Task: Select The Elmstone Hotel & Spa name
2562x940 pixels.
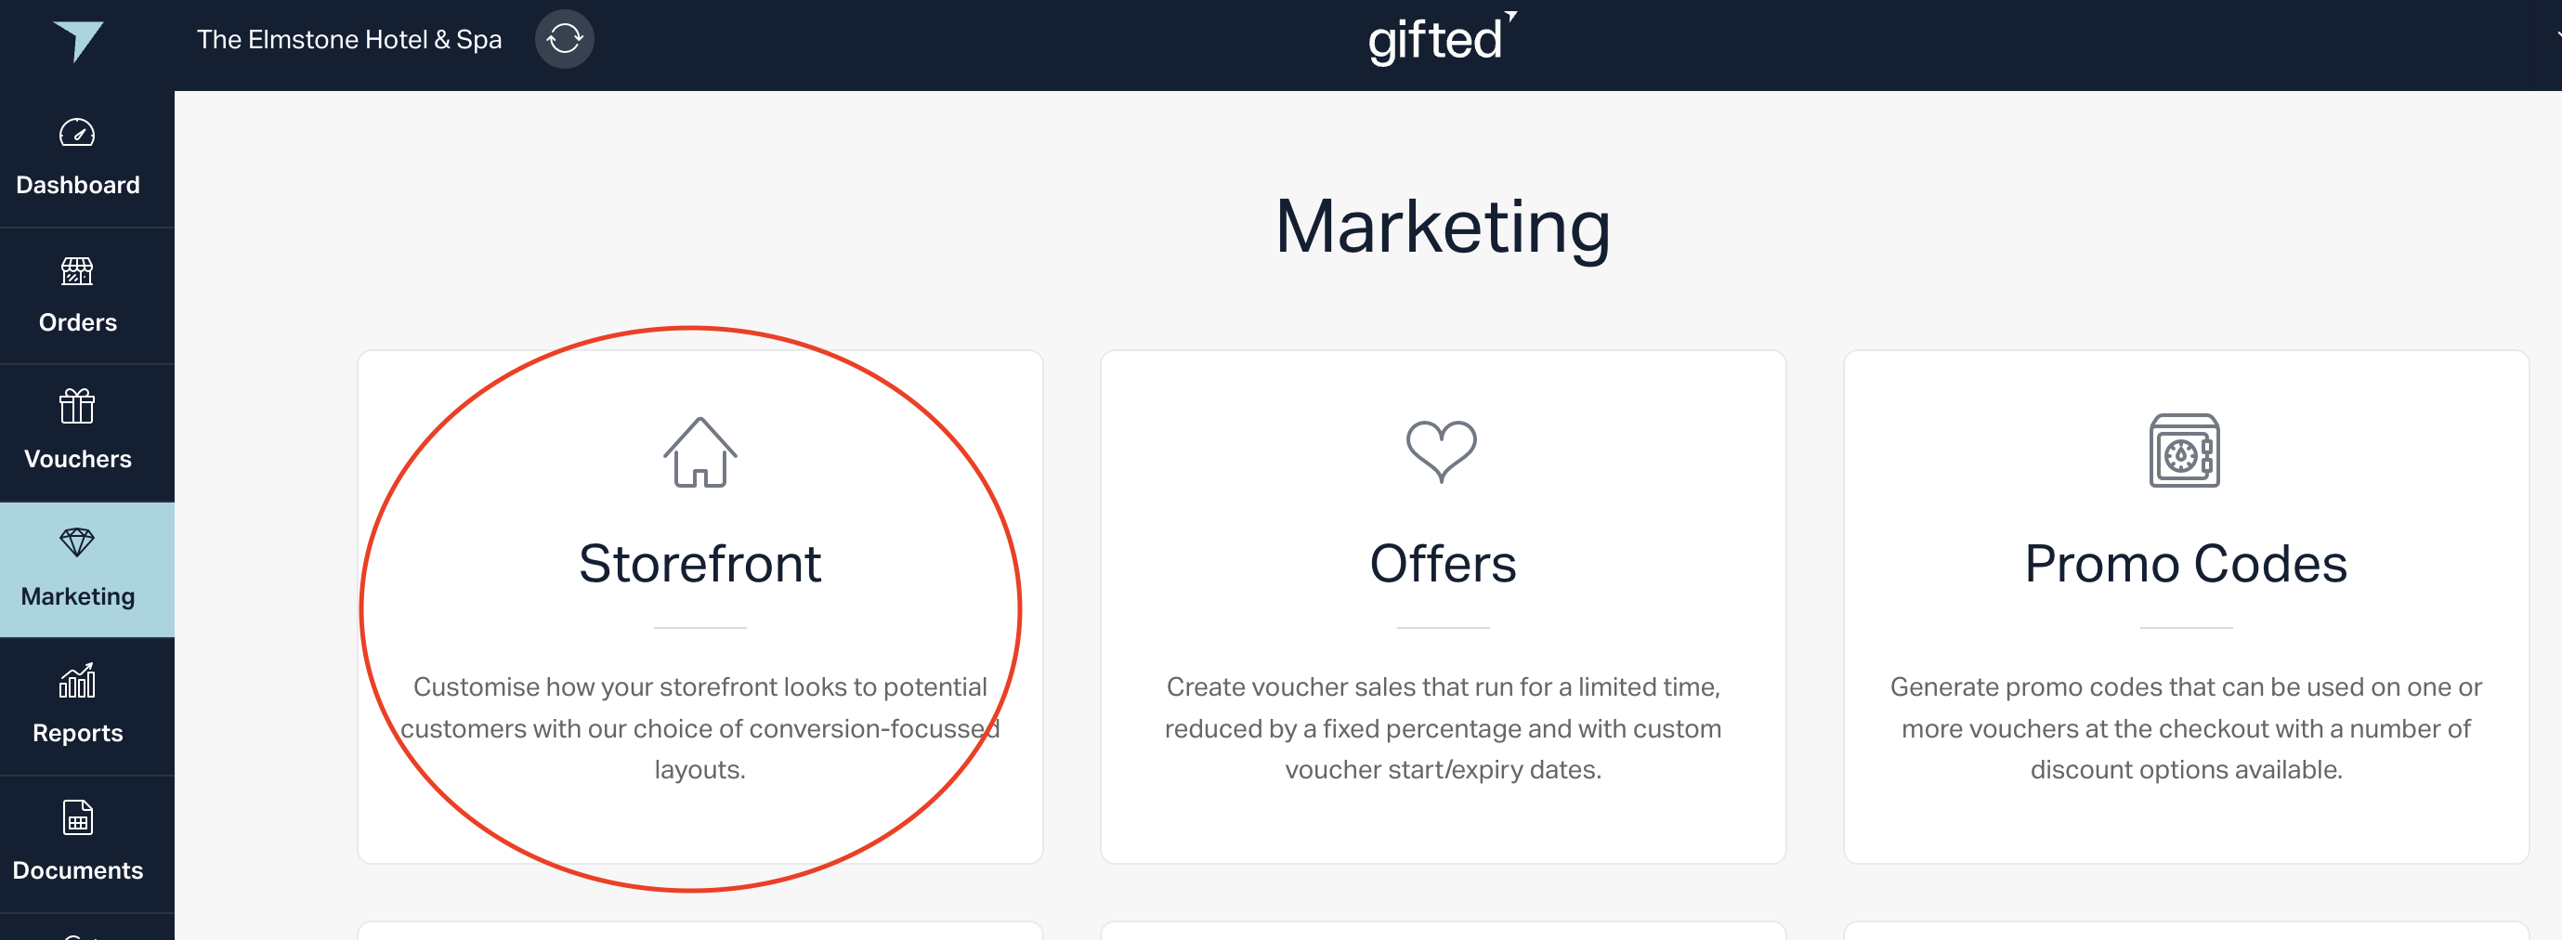Action: (349, 40)
